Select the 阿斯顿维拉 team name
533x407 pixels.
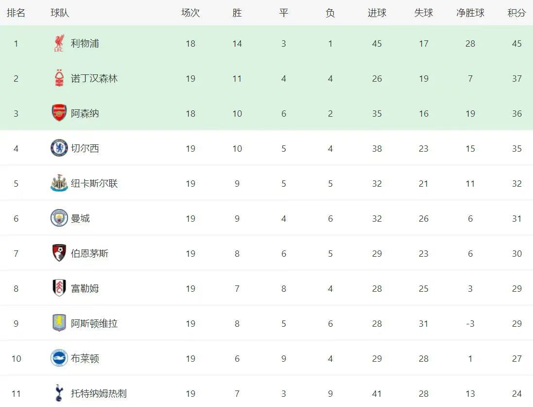94,323
